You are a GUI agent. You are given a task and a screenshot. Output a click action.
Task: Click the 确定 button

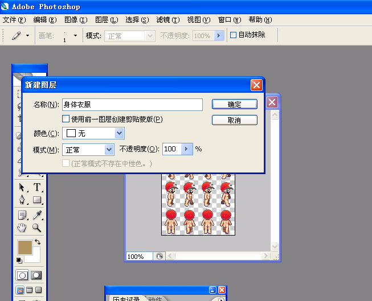tap(234, 104)
